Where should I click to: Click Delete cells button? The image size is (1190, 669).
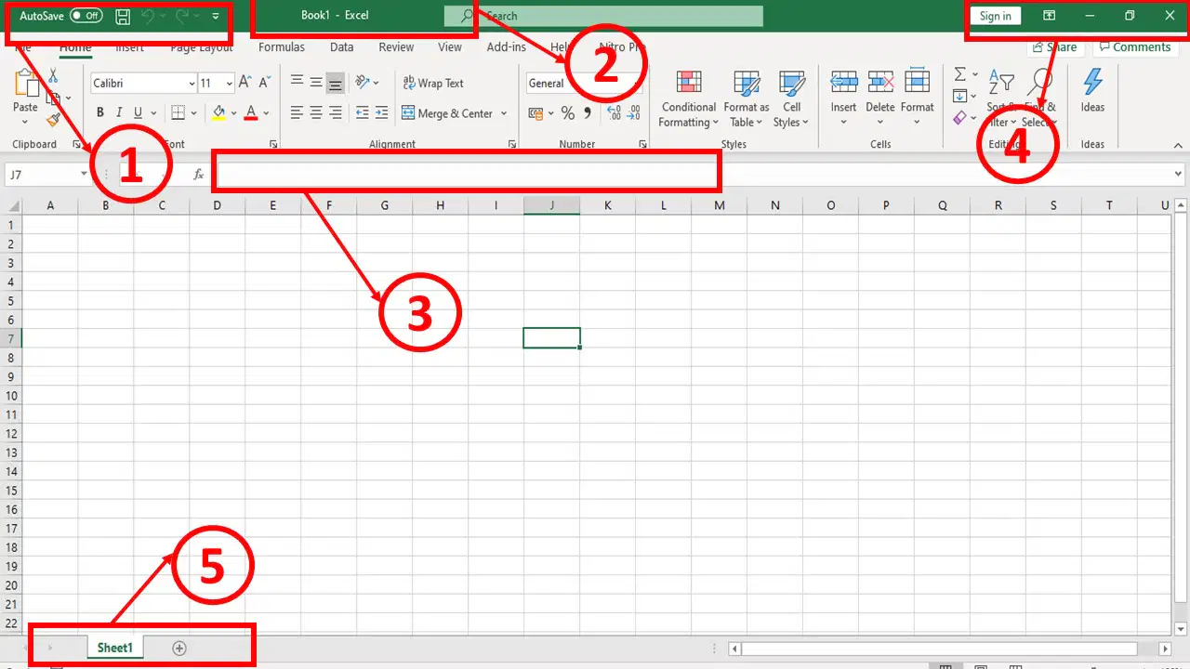point(879,98)
